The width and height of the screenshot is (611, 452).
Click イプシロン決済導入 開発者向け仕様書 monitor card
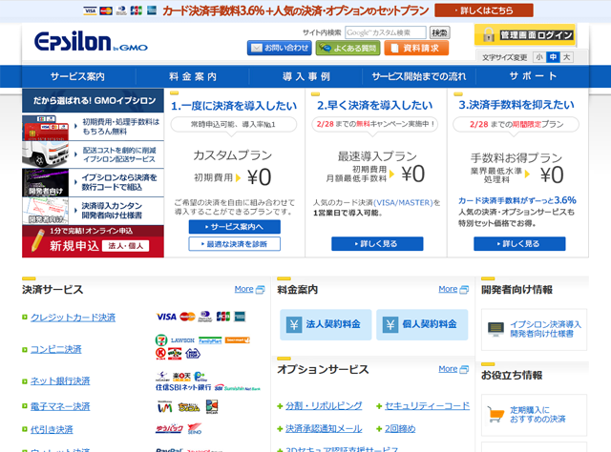534,329
